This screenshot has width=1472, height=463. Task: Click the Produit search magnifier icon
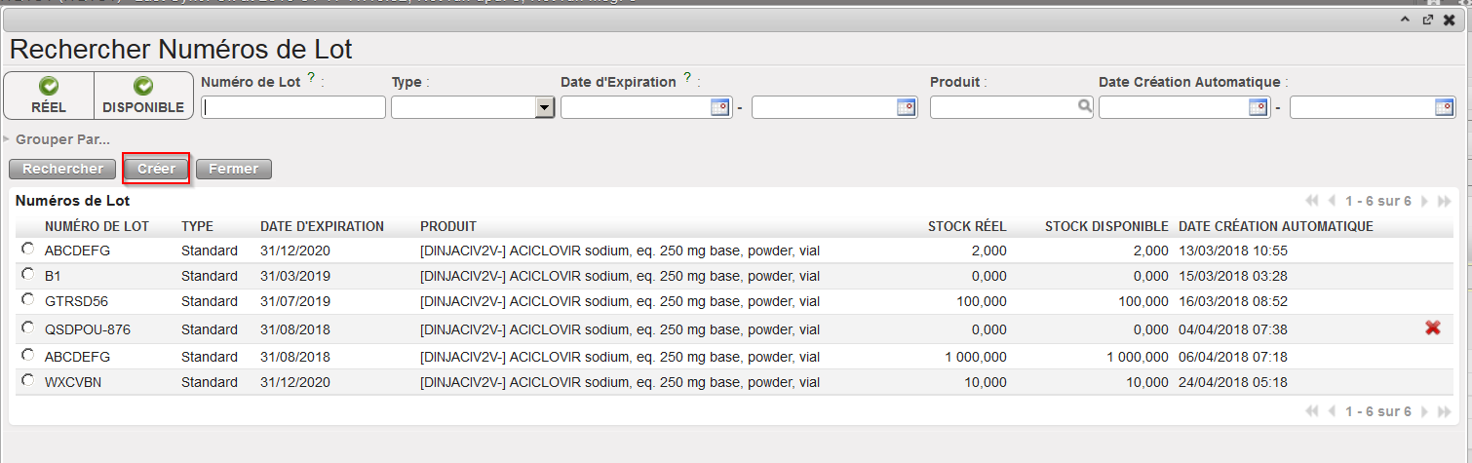tap(1085, 108)
